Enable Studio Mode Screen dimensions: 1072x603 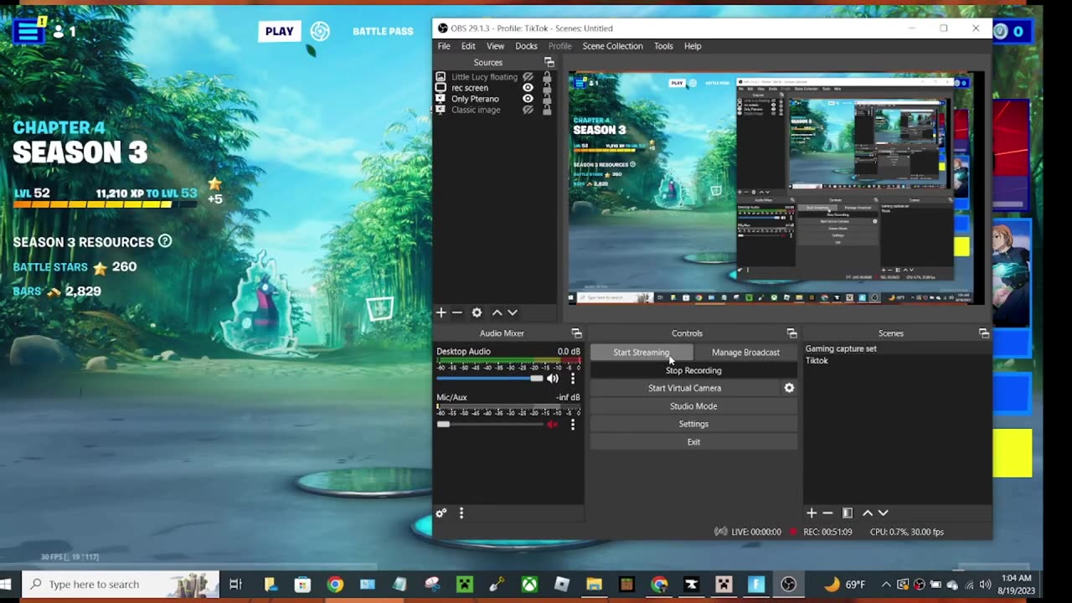tap(693, 406)
